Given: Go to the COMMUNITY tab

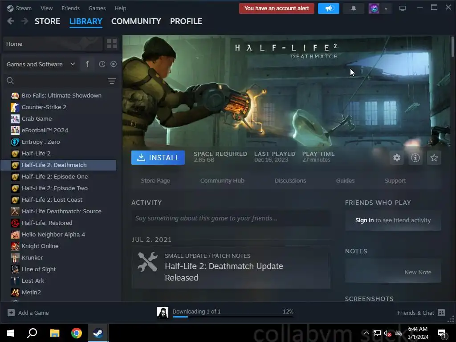Looking at the screenshot, I should [136, 21].
